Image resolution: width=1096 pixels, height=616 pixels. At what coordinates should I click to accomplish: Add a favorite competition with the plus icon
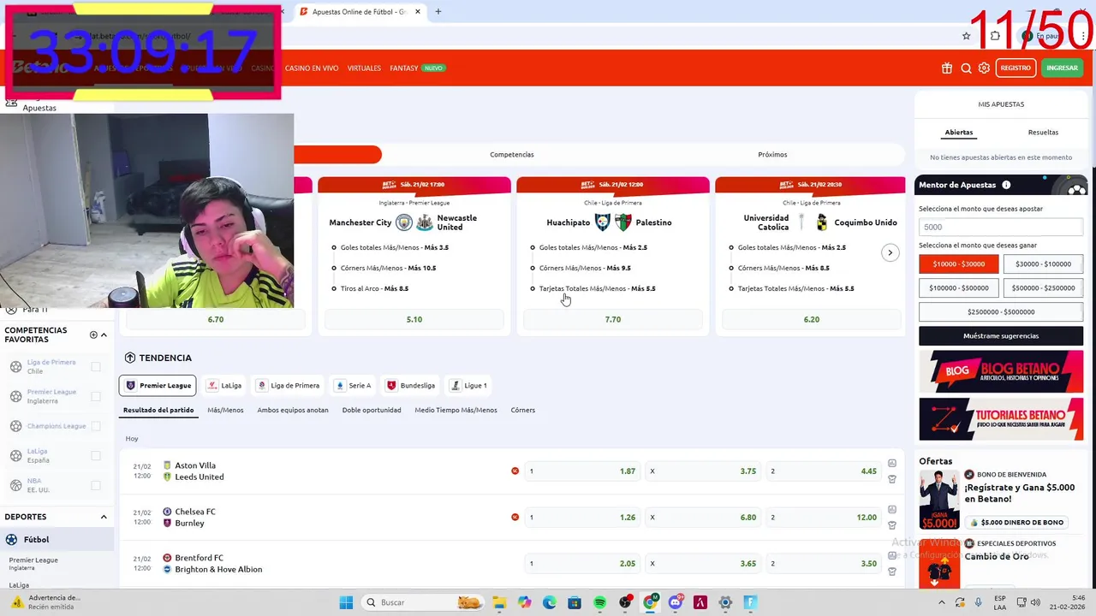coord(93,335)
